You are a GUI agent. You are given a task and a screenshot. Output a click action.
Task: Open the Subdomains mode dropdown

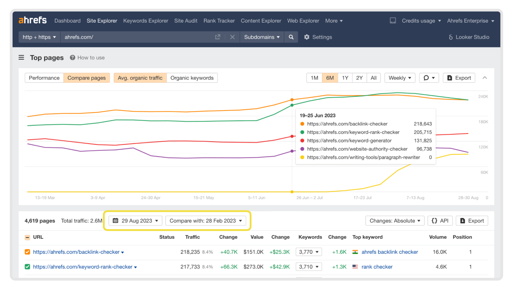[262, 37]
